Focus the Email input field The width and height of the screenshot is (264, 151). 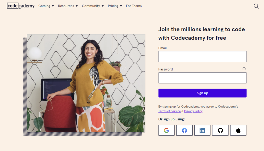pyautogui.click(x=202, y=56)
